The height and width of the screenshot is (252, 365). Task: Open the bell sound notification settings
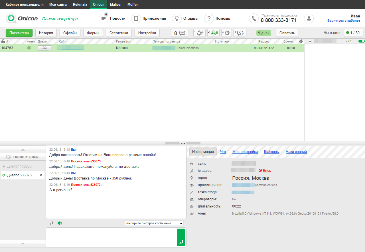[199, 33]
